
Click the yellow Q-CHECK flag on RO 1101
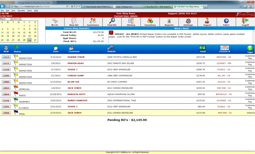[16, 106]
